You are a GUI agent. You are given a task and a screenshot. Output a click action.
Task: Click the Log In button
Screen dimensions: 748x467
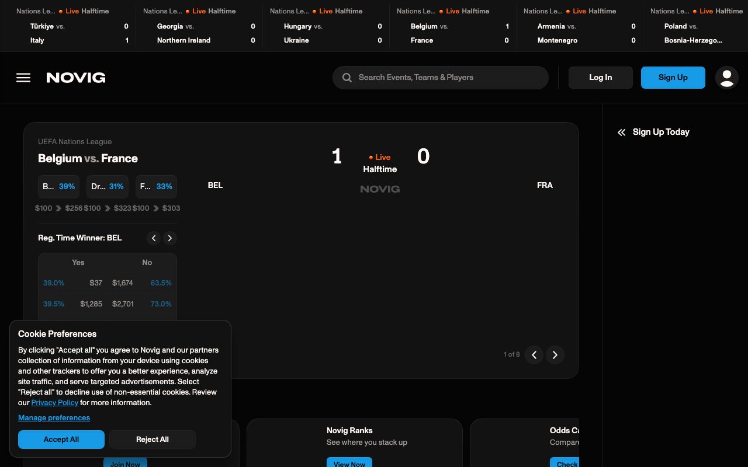601,78
